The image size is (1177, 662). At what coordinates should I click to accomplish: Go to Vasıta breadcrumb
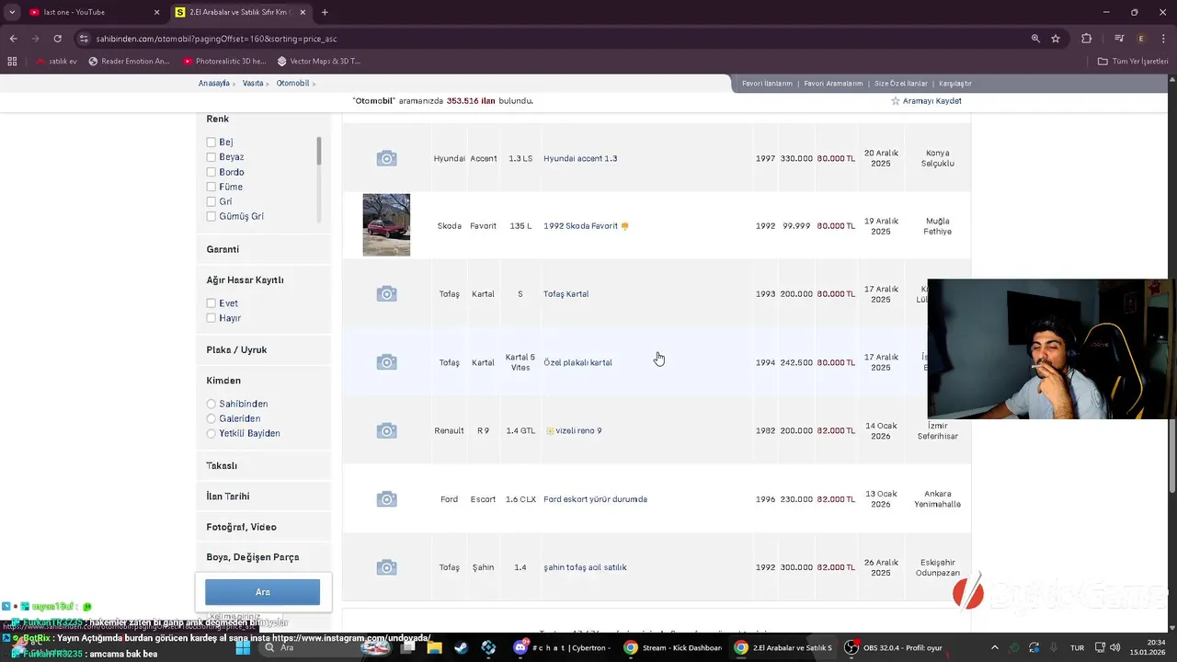[253, 84]
